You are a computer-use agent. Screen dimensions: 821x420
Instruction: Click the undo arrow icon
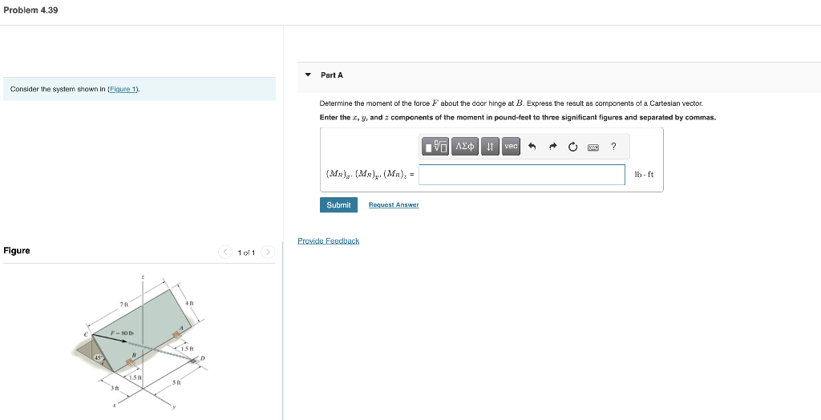coord(532,147)
